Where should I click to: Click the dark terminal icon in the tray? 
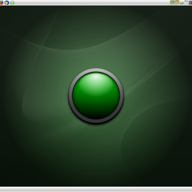(x=191, y=2)
